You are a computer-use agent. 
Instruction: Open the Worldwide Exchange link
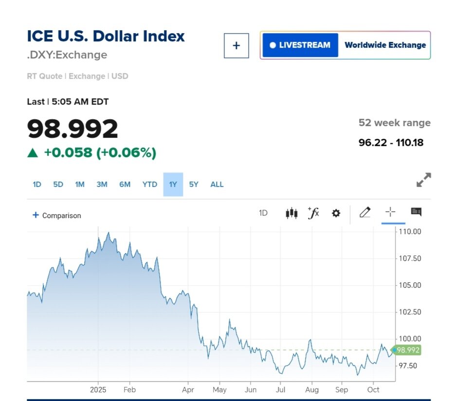pos(385,45)
